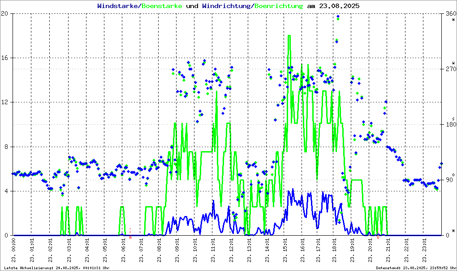Screen dimensions: 457x271
Task: Click the time label '23. 12:01'
Action: pos(231,250)
